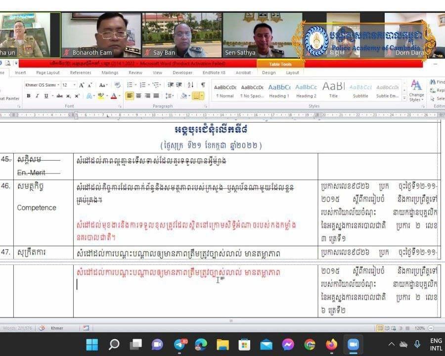Select the Title style in gallery
Screen dimensions: 445x356
point(333,89)
